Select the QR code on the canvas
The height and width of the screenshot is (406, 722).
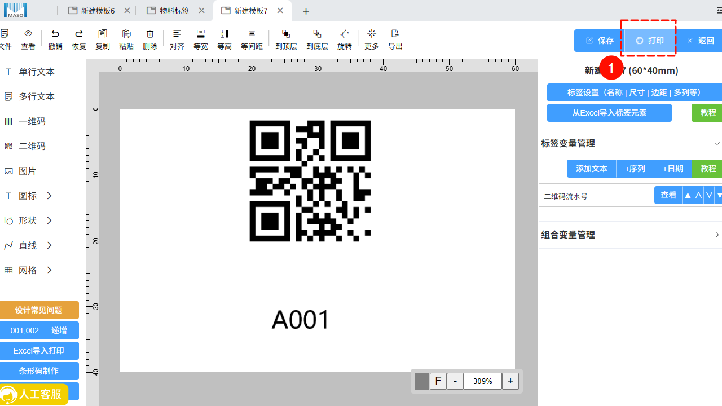(x=310, y=181)
